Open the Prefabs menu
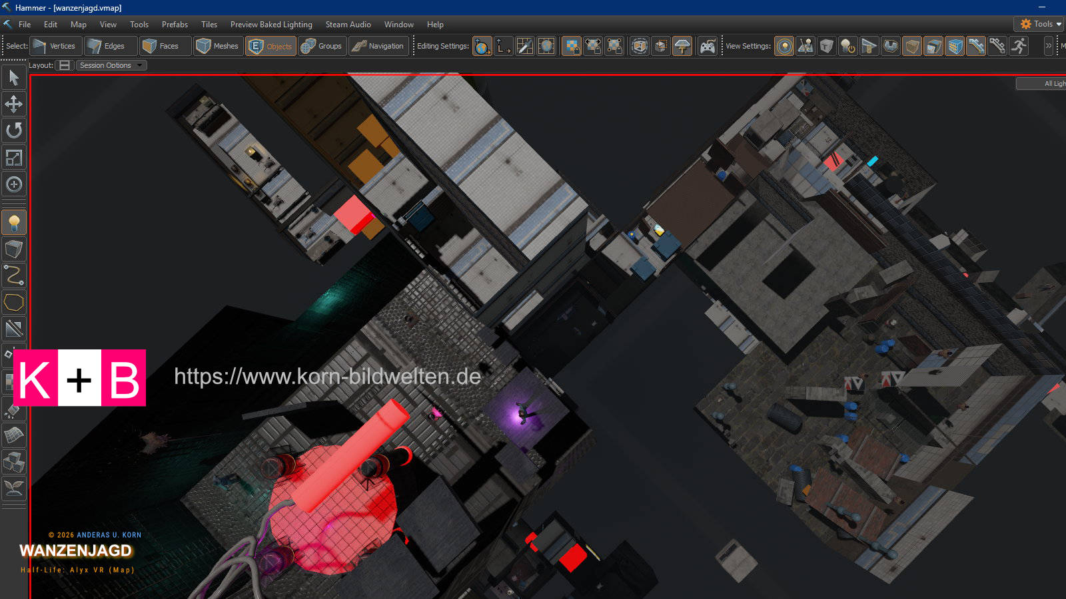This screenshot has width=1066, height=599. (175, 25)
